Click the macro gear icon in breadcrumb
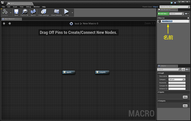Viewport: 191px width, 121px height. pos(71,23)
